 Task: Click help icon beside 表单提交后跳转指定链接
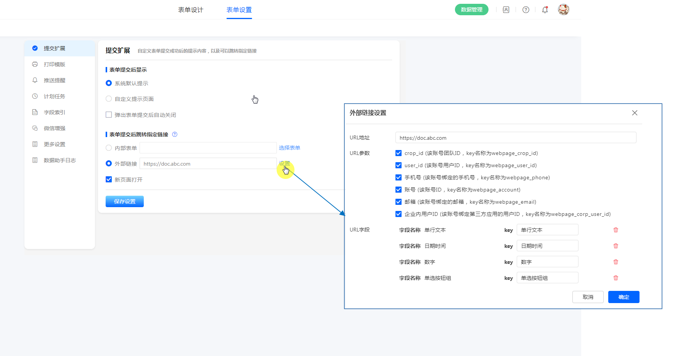click(175, 134)
